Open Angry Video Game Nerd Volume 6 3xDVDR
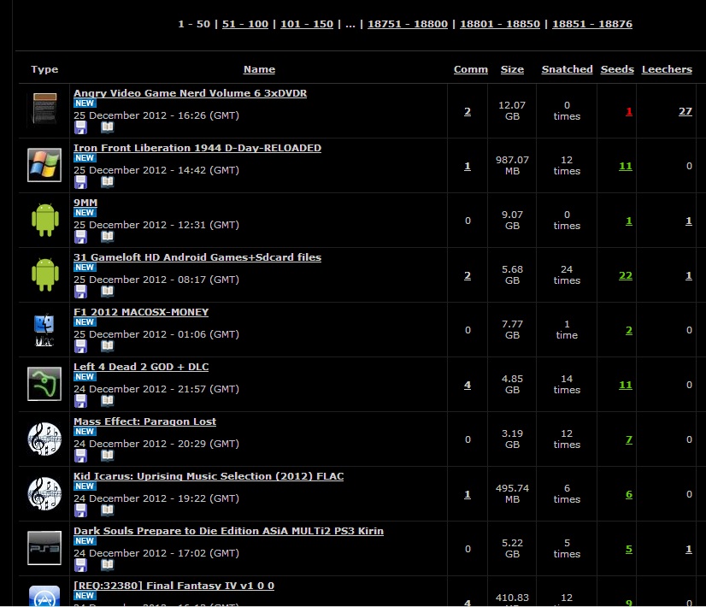This screenshot has width=706, height=607. tap(190, 93)
